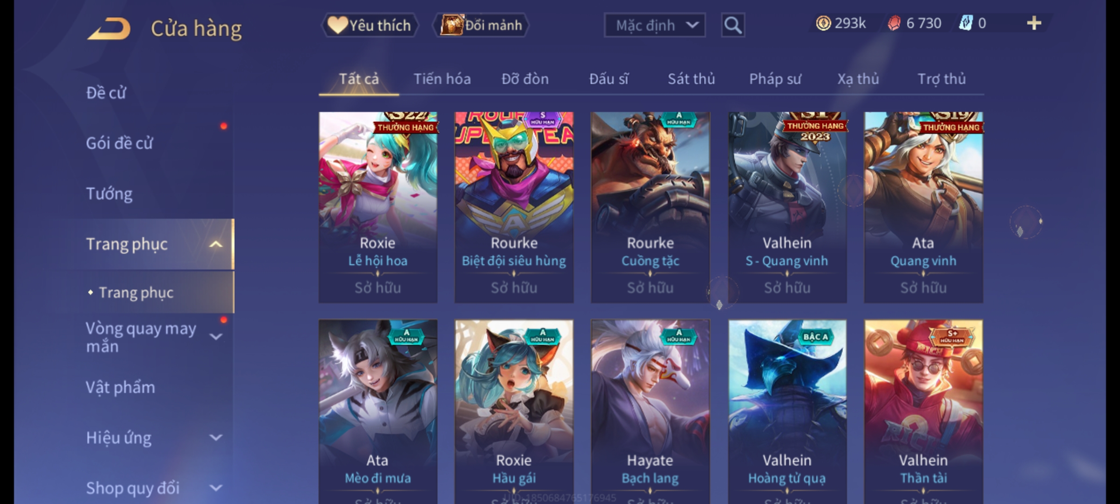Viewport: 1120px width, 504px height.
Task: Switch to the Tiến hóa tab
Action: (x=442, y=79)
